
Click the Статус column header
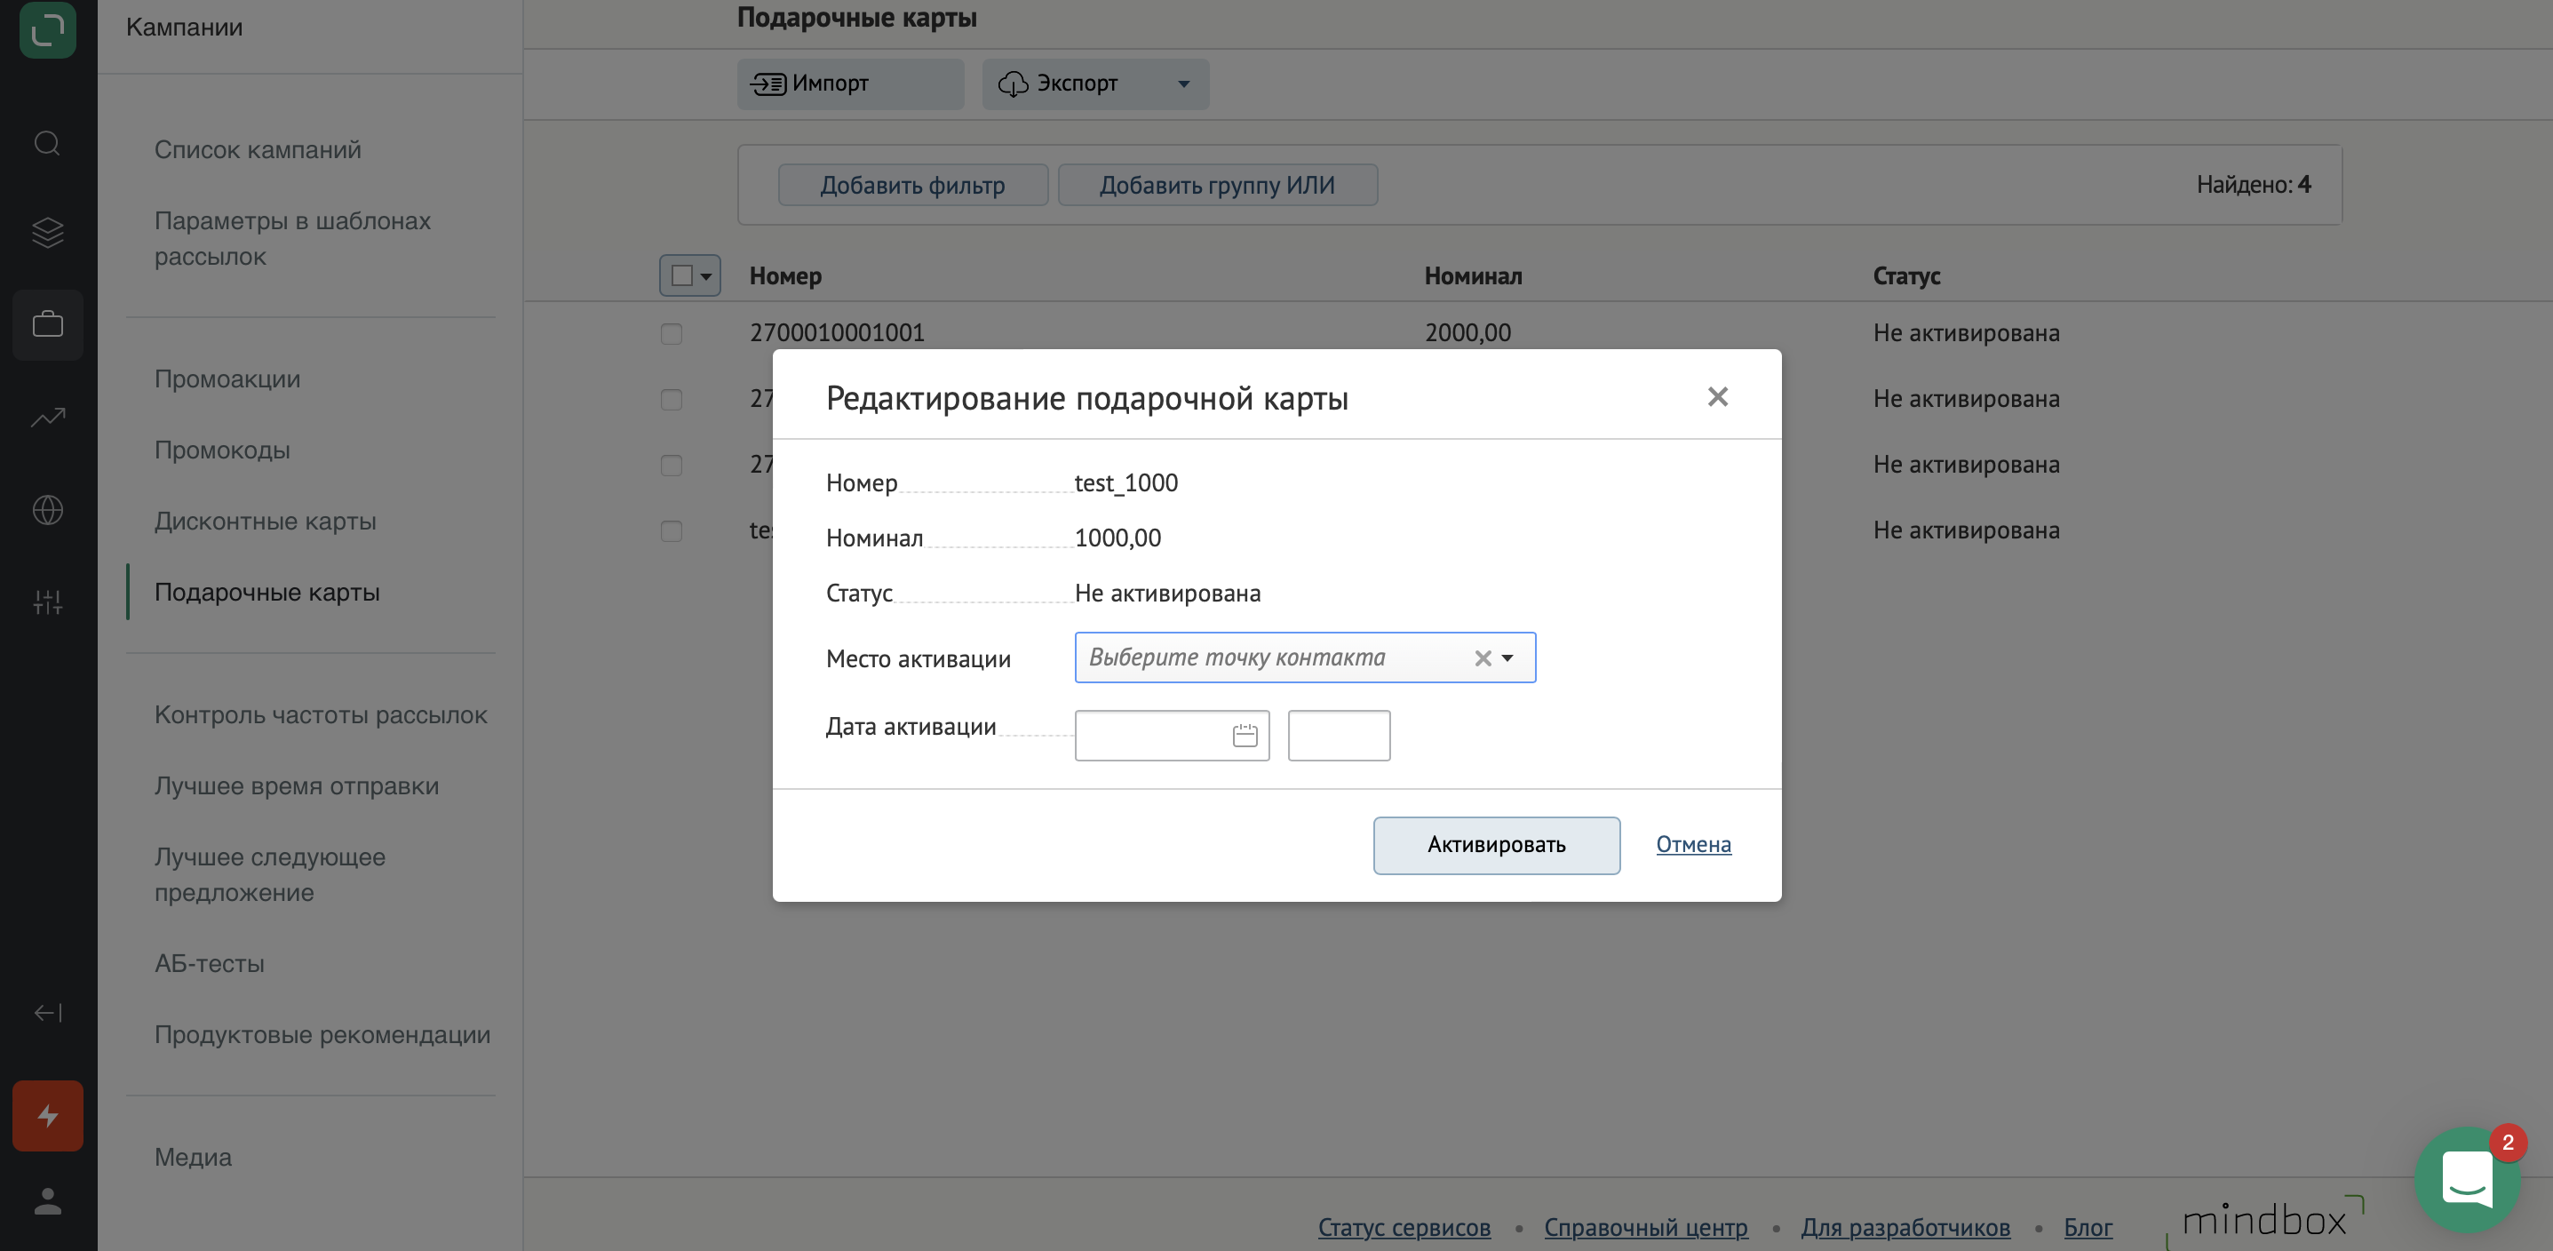(1905, 276)
